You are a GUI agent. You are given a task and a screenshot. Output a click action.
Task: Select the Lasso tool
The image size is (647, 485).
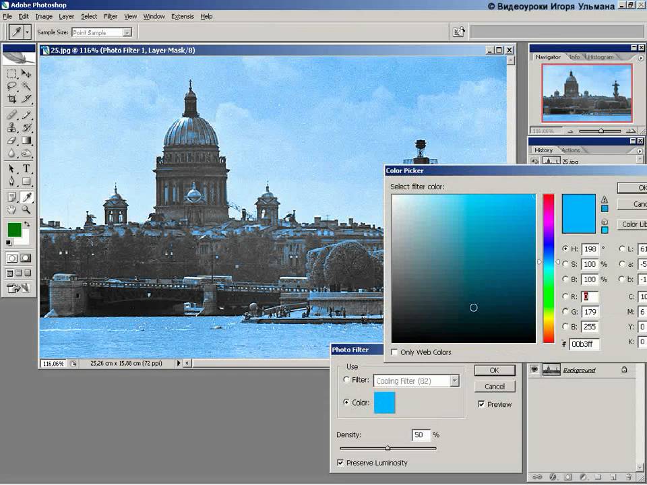pos(11,86)
